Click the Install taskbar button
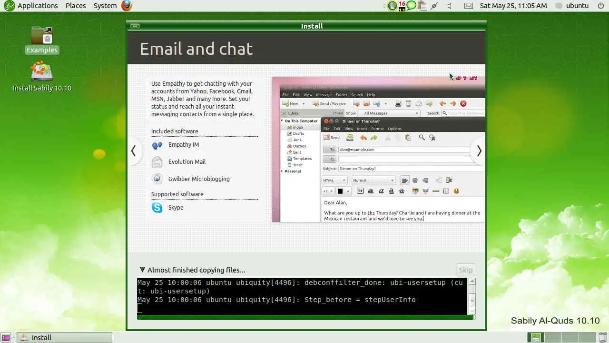The image size is (609, 343). (65, 338)
